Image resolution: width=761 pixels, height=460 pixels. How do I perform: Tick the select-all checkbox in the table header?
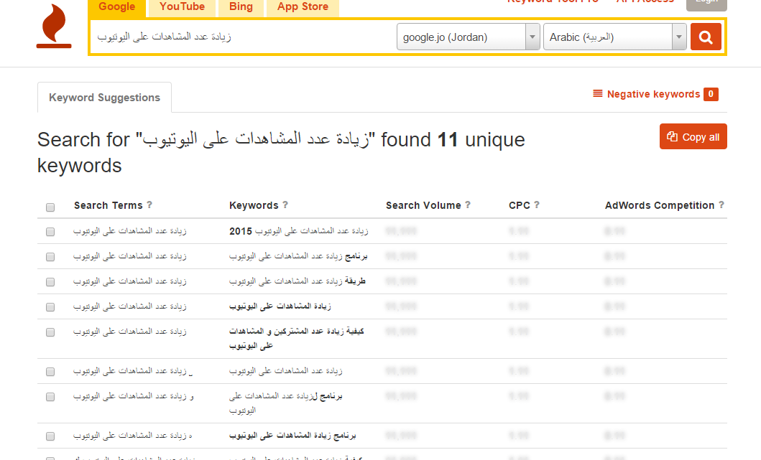tap(50, 207)
